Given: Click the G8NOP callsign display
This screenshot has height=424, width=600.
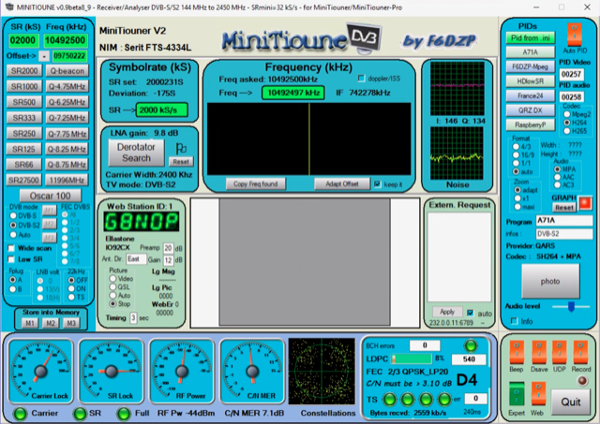Looking at the screenshot, I should [x=142, y=222].
